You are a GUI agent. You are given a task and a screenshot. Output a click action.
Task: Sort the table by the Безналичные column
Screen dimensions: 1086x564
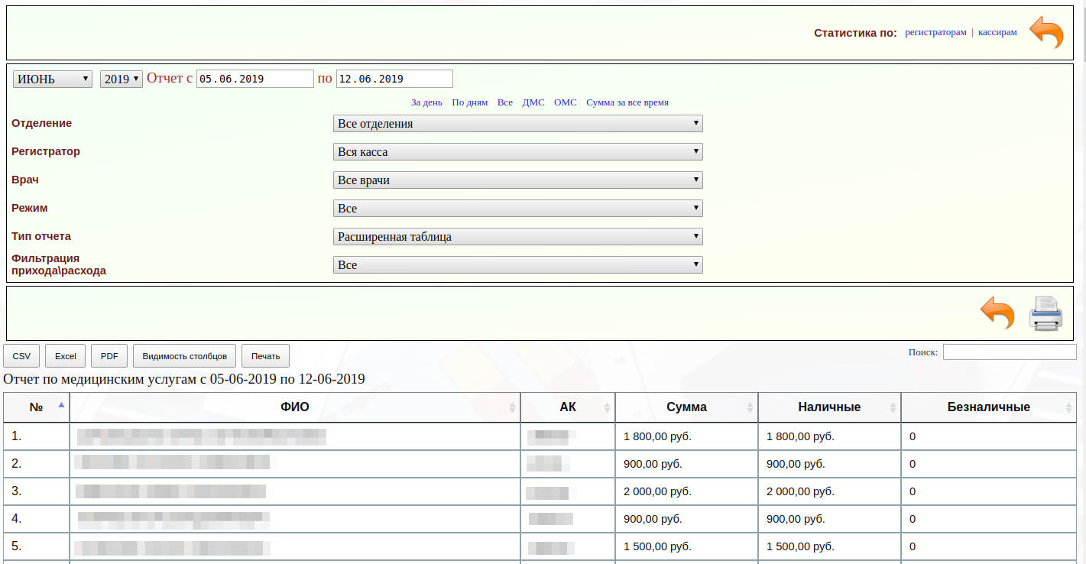988,407
